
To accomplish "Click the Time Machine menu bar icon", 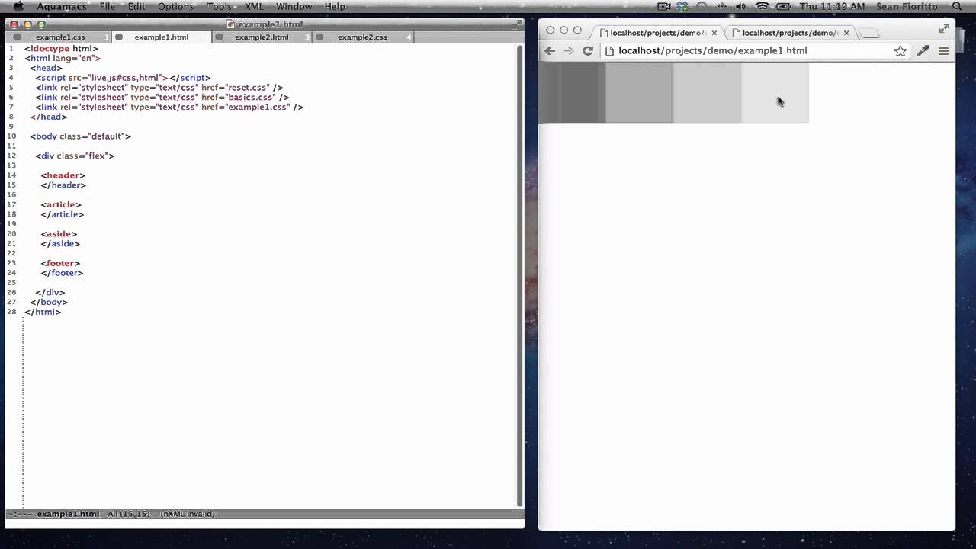I will (x=702, y=7).
